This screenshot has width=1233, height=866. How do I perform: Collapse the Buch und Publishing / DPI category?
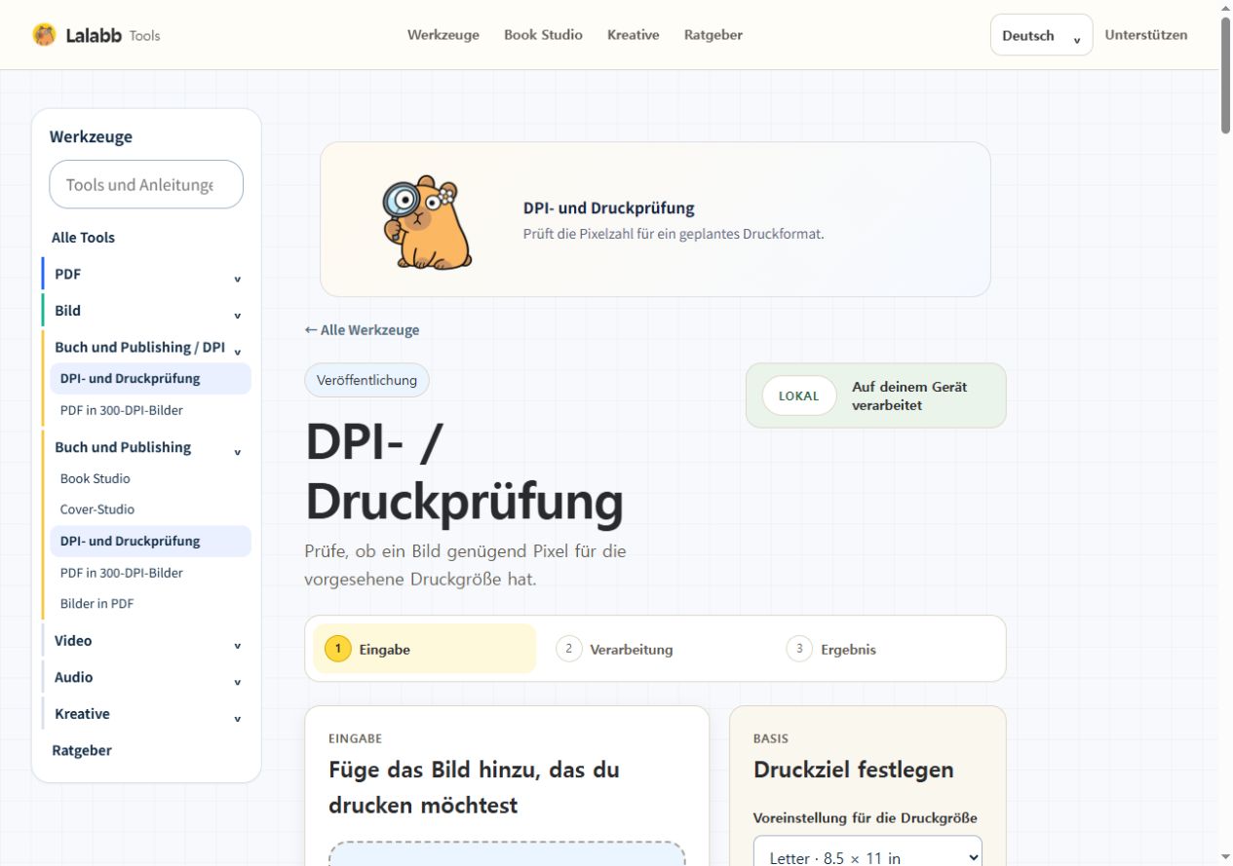click(x=147, y=348)
